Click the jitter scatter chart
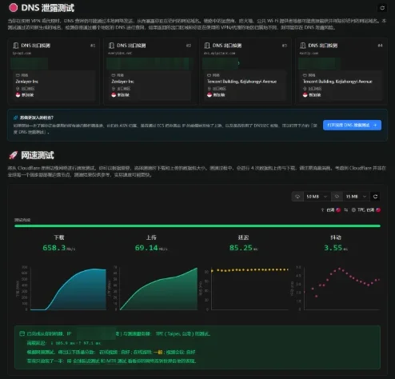 click(x=342, y=289)
